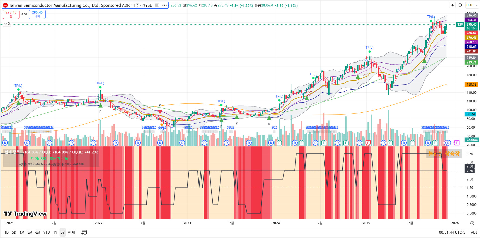
Task: Select the 1D time range
Action: point(6,232)
